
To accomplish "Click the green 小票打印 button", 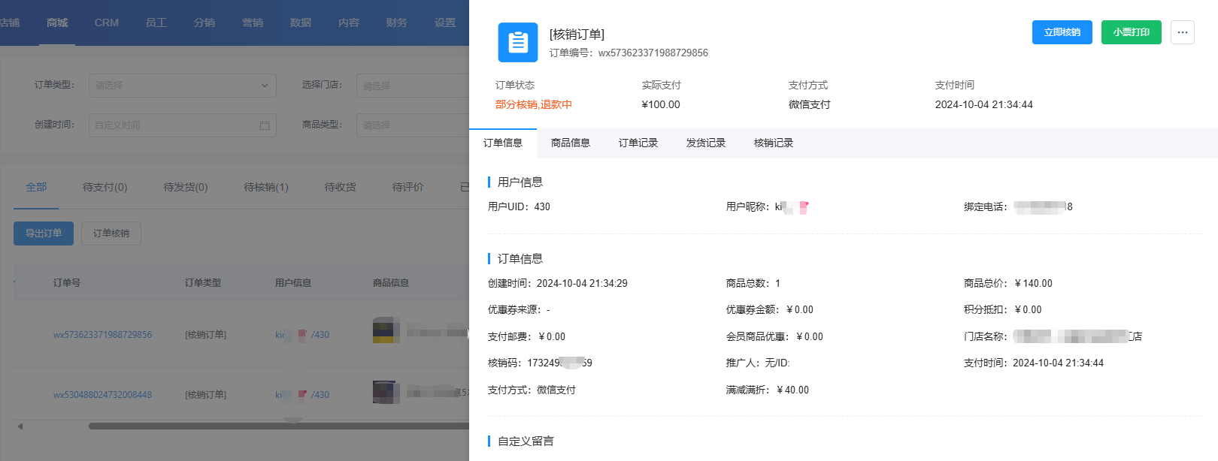I will (x=1131, y=32).
